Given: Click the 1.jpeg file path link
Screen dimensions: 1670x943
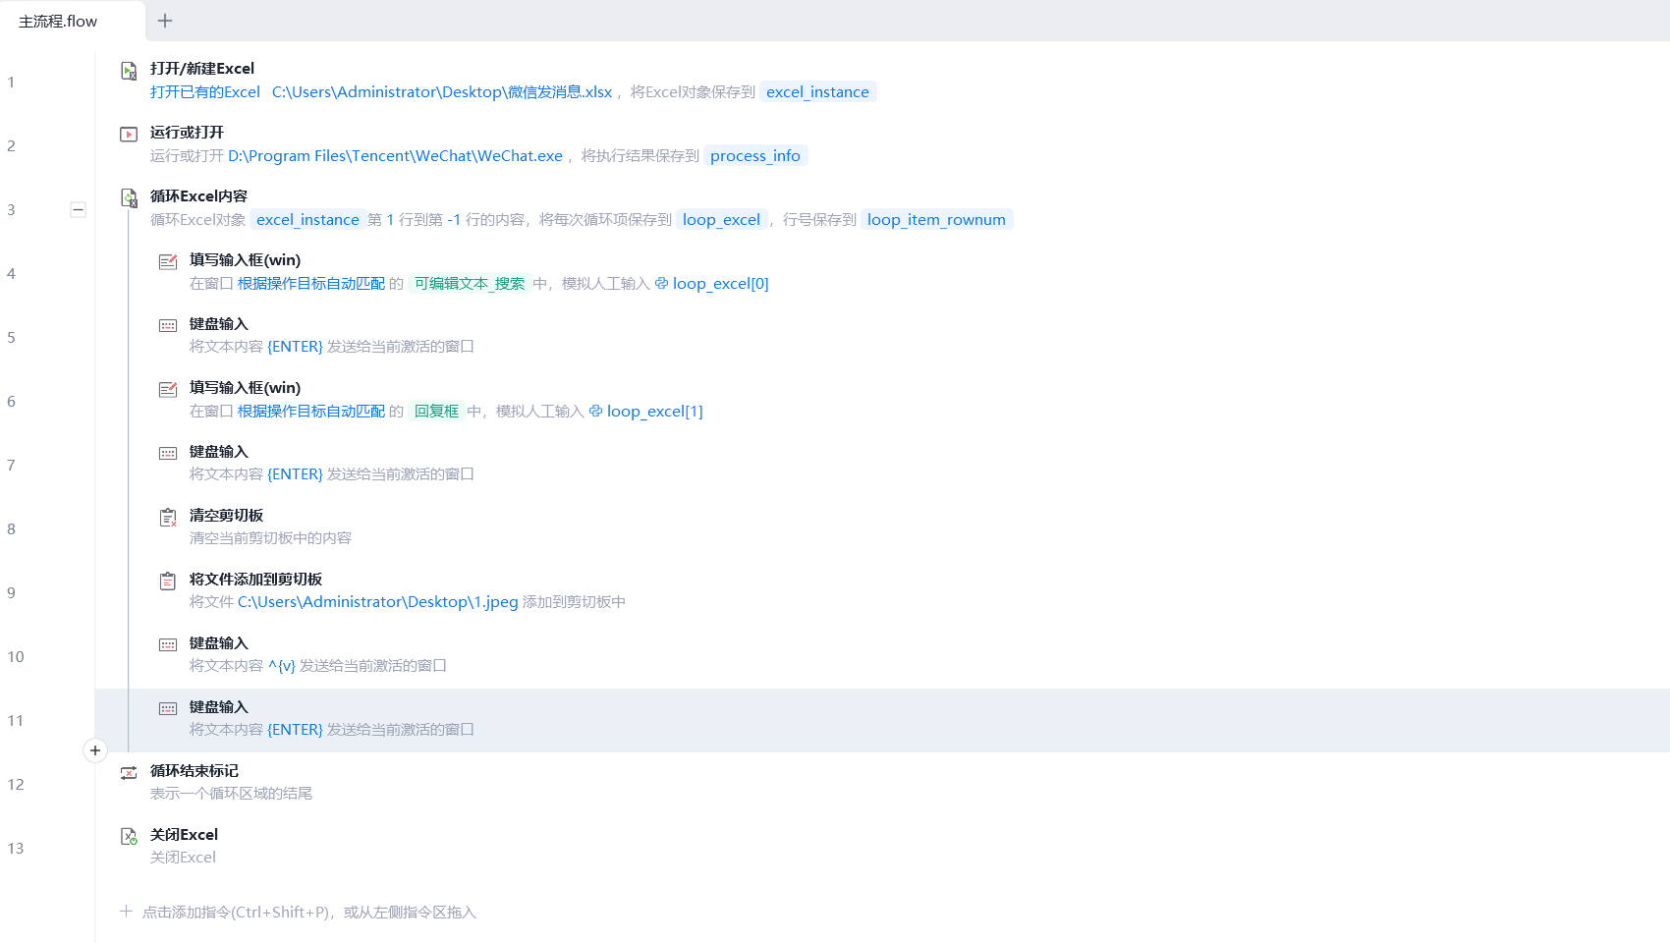Looking at the screenshot, I should pos(378,602).
